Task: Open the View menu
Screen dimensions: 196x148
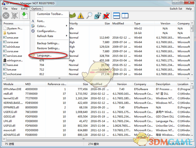Action: tap(14, 9)
